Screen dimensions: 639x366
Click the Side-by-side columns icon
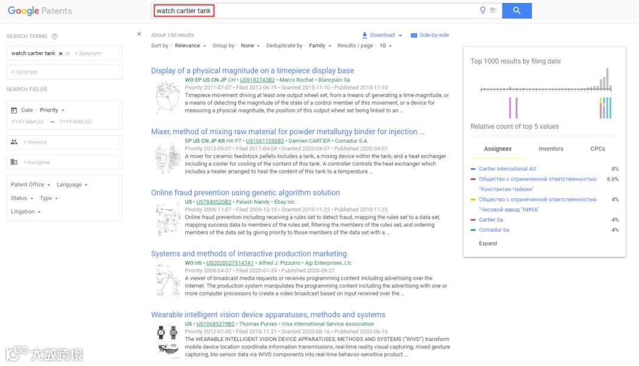pyautogui.click(x=414, y=35)
